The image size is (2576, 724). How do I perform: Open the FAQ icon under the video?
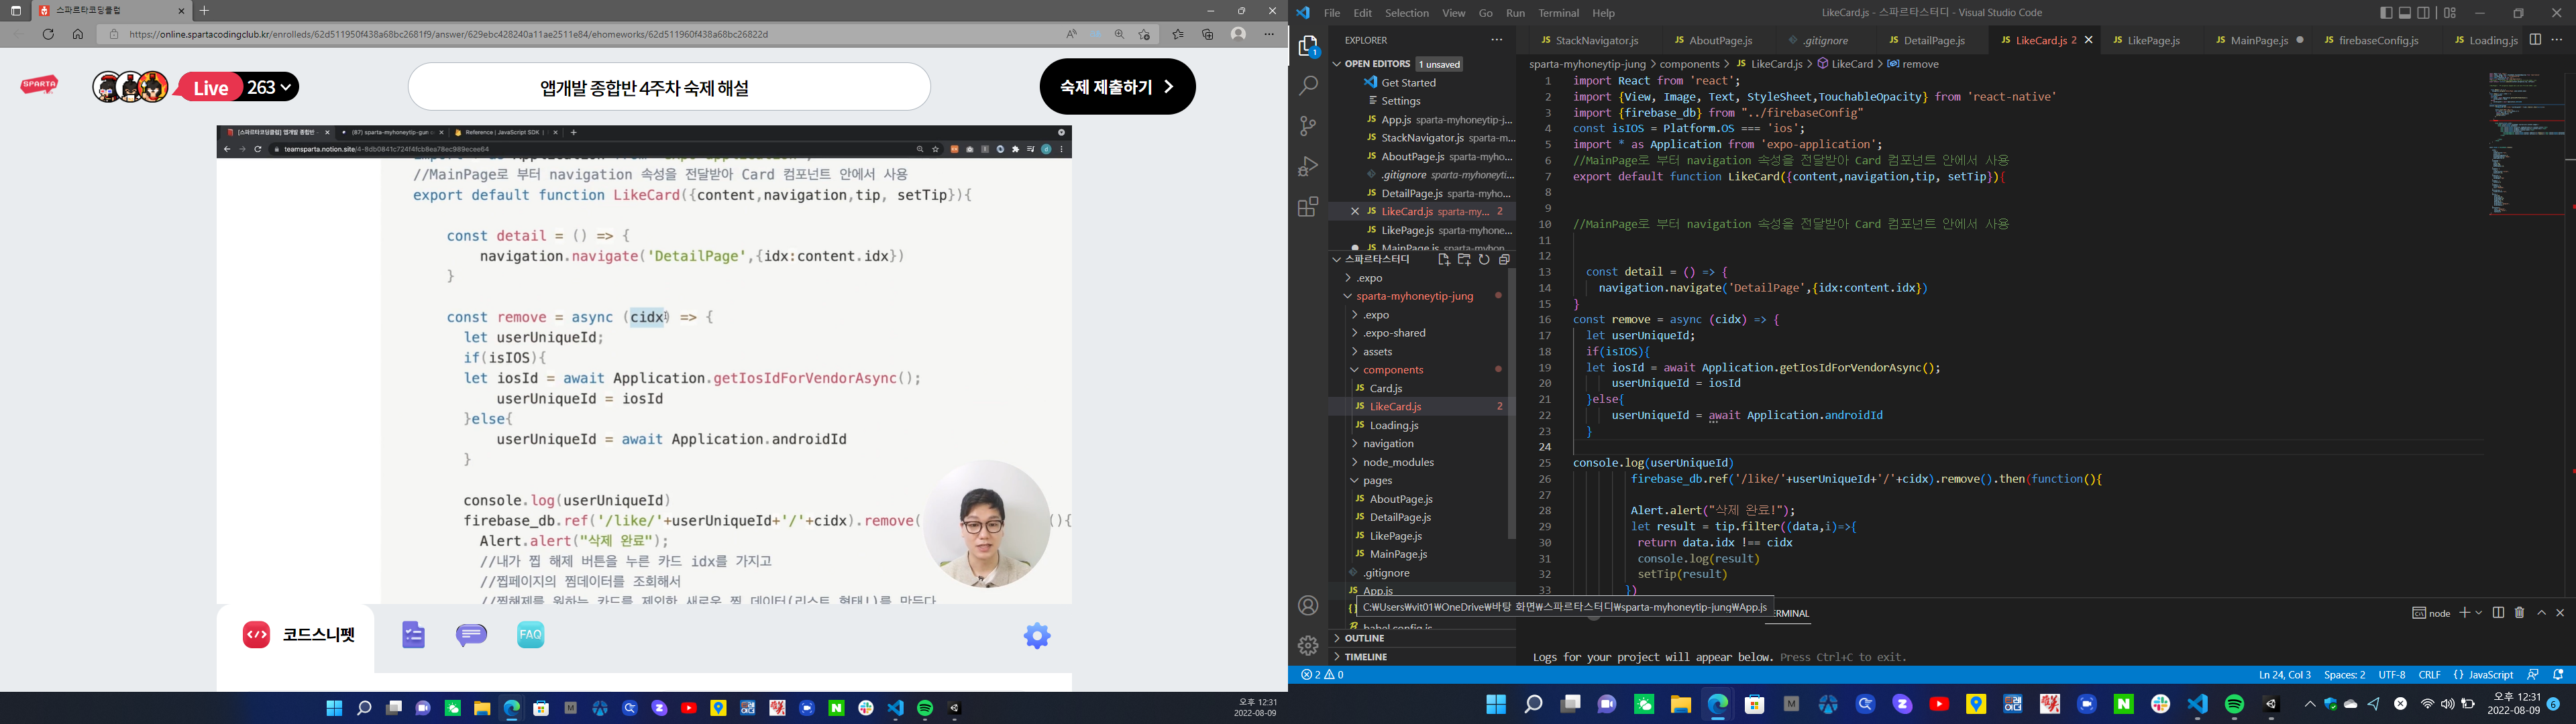click(x=531, y=635)
